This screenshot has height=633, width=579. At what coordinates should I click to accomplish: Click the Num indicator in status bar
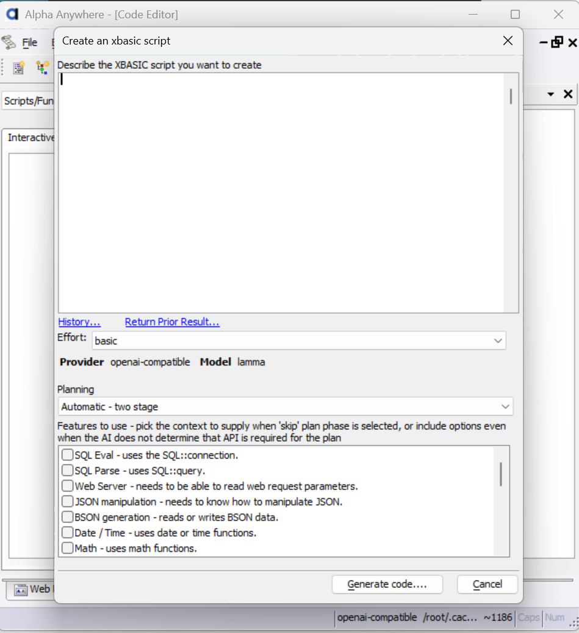555,618
